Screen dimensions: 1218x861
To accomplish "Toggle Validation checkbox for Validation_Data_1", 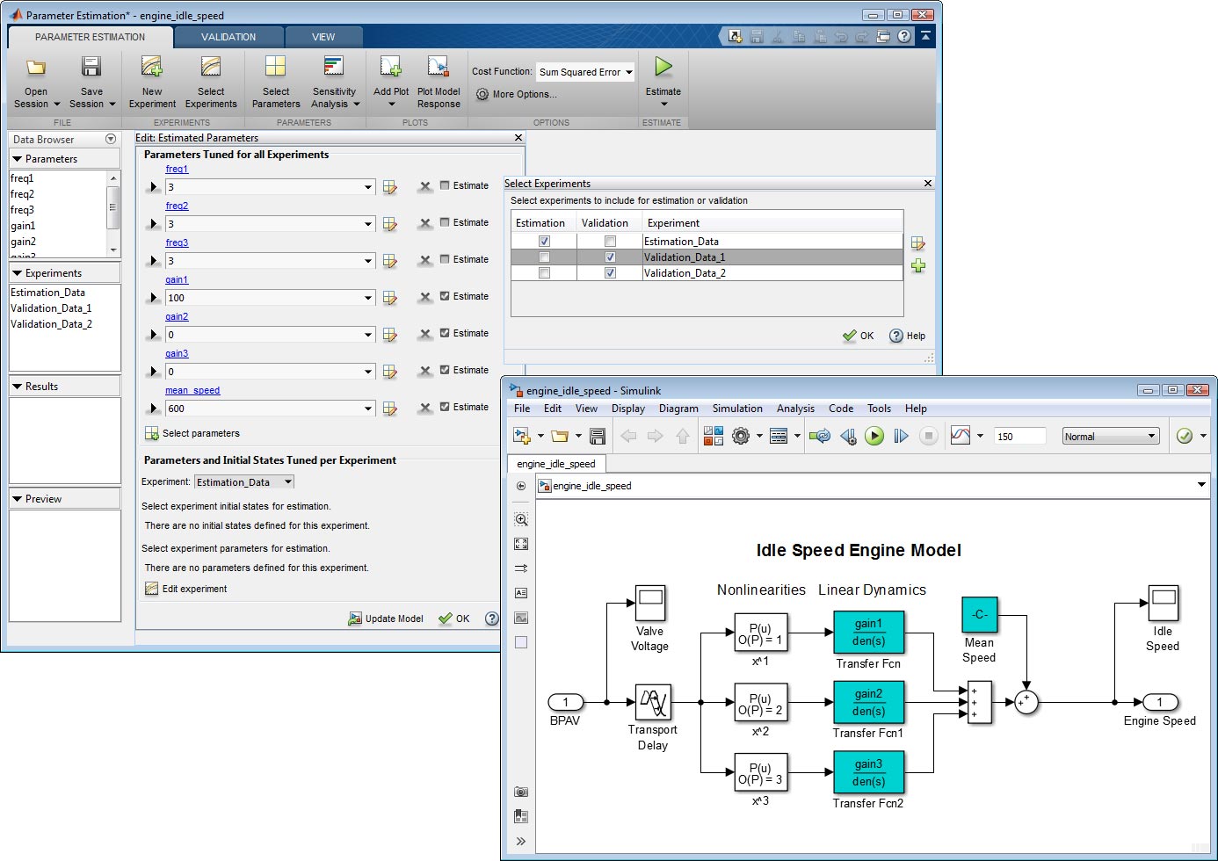I will [x=610, y=257].
